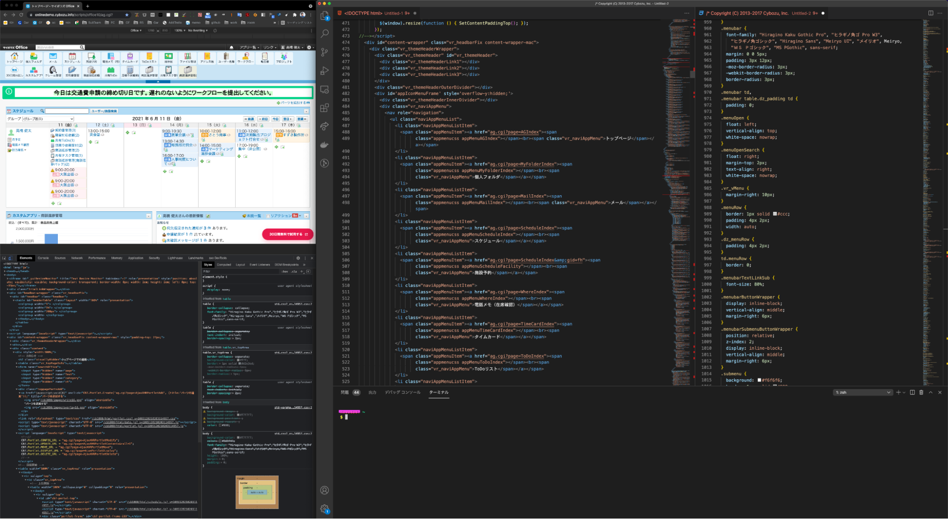Open the Office device preset dropdown

tap(136, 30)
